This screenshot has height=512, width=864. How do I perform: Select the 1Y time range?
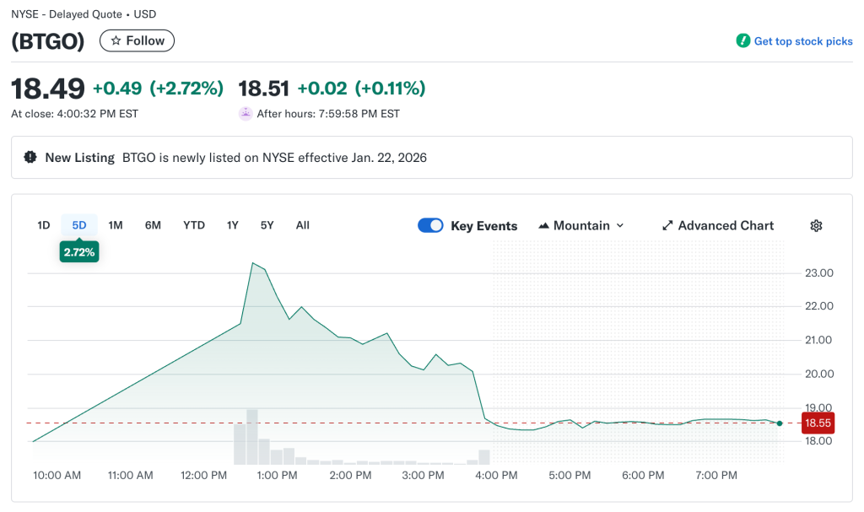tap(233, 225)
